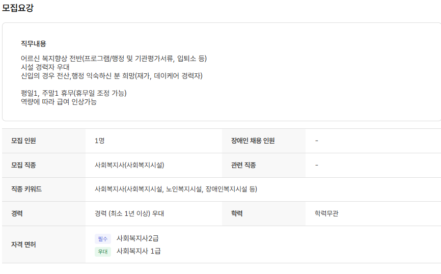Select the 직무내용 heading in the box

[x=34, y=44]
